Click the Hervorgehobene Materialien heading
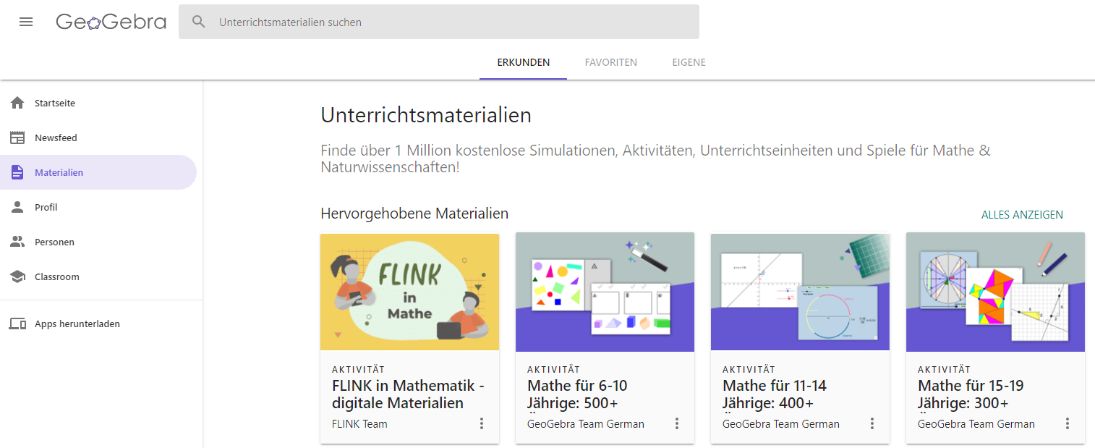 [x=414, y=214]
